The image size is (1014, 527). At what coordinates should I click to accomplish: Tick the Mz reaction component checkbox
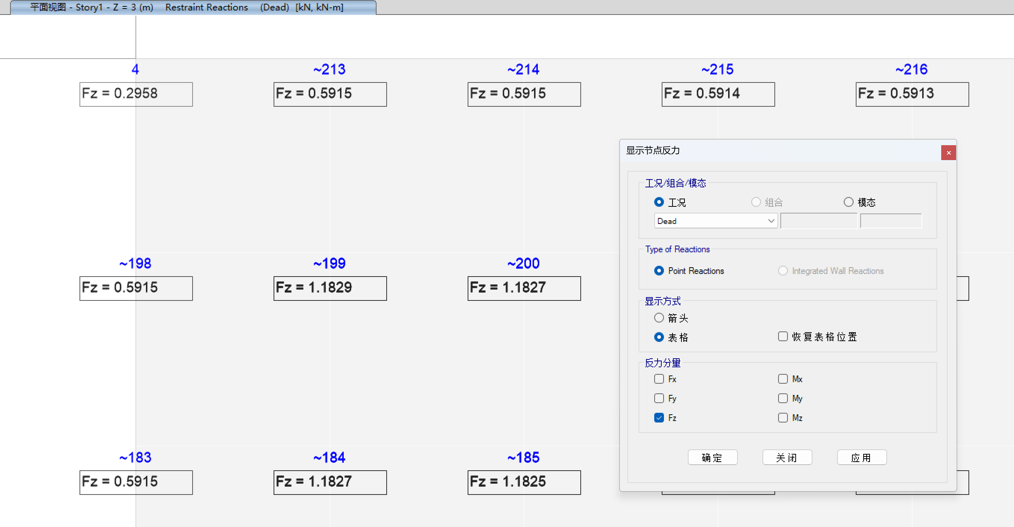(x=783, y=418)
